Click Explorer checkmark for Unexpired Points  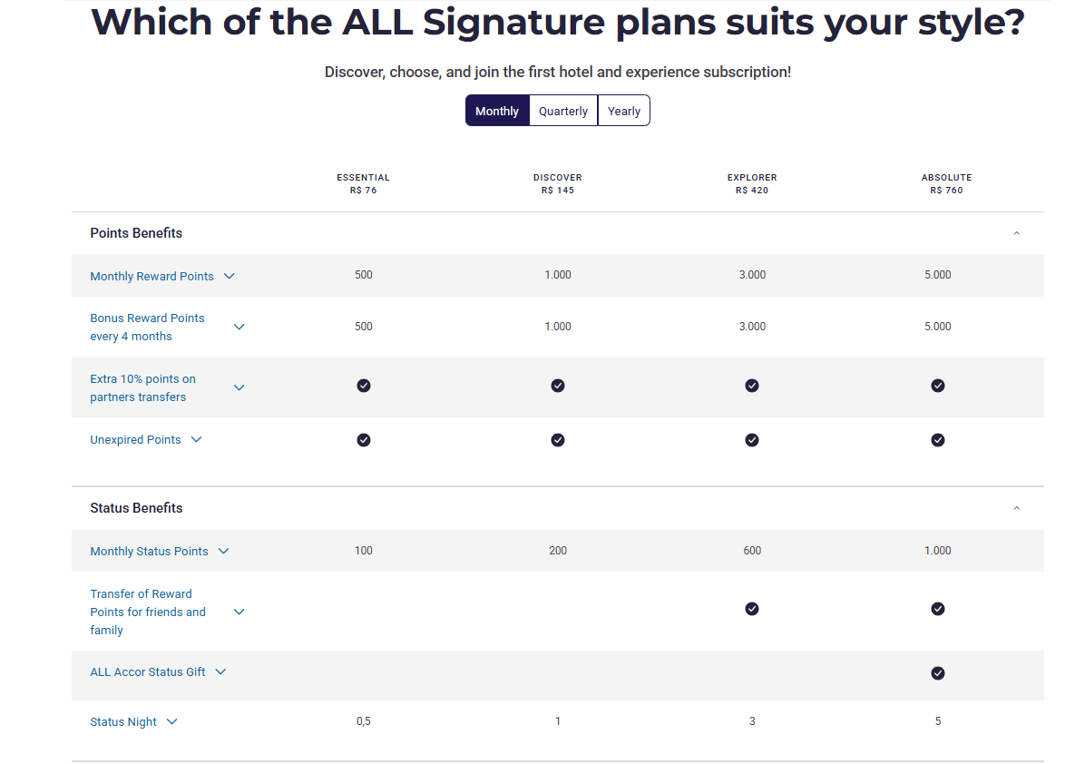point(752,439)
